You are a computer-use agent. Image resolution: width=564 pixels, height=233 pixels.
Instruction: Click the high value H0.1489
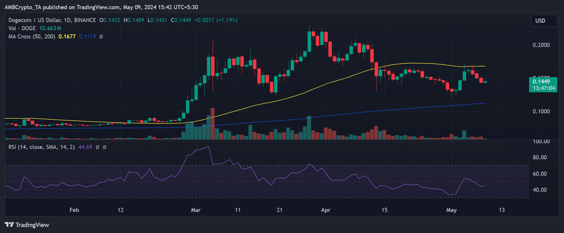[x=134, y=20]
